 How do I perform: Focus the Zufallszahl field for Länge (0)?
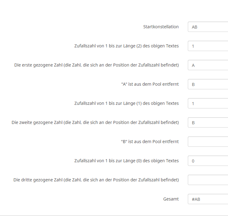tap(208, 161)
